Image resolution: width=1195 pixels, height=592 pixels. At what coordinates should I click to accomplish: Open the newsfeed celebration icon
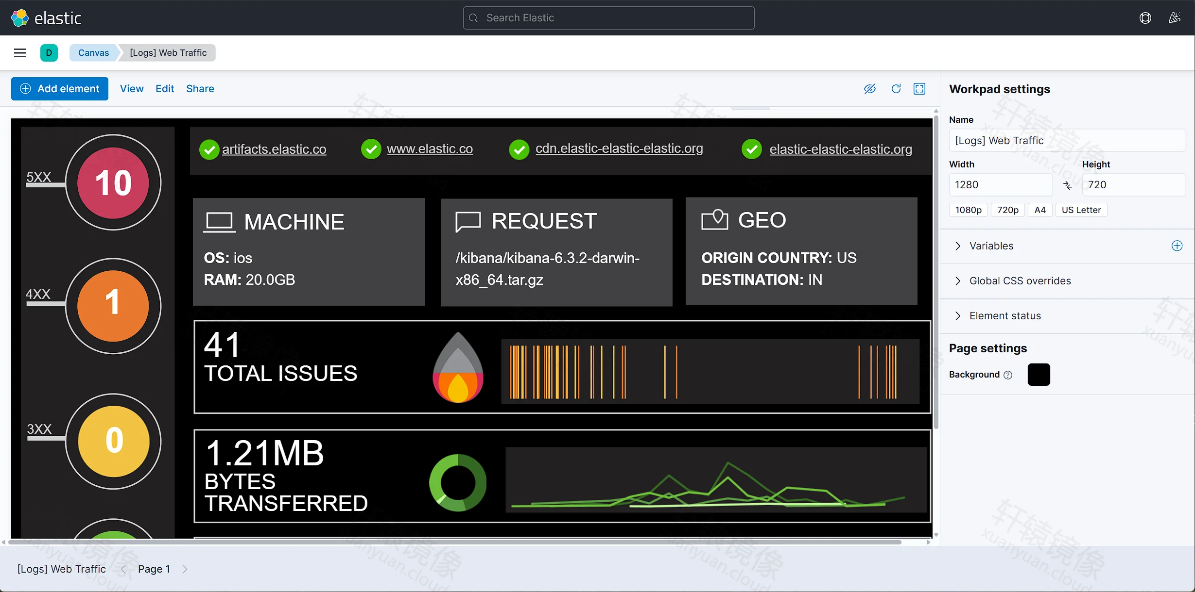(1175, 18)
